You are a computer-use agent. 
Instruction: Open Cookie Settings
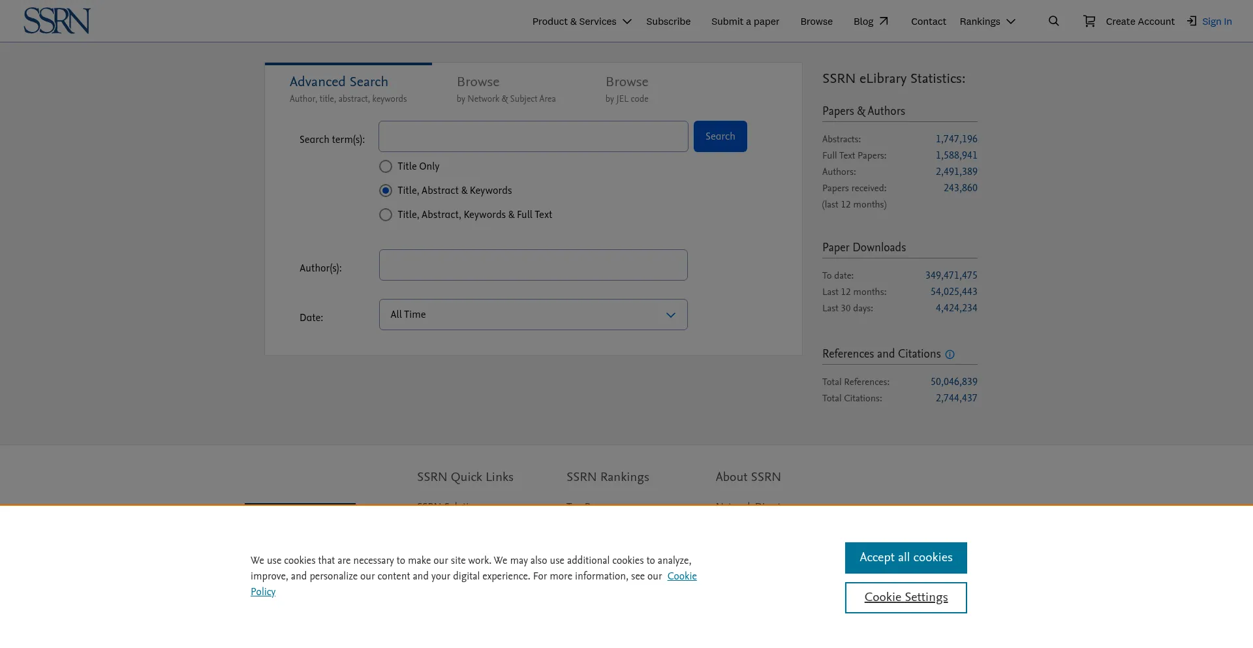(x=905, y=597)
